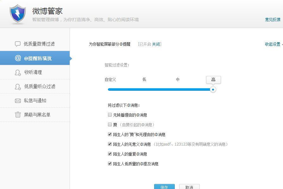Check the 赞 (由赞引起的@消息) checkbox

pos(110,125)
